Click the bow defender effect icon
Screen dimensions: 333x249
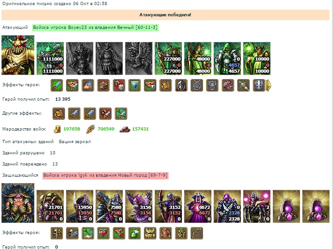(197, 233)
